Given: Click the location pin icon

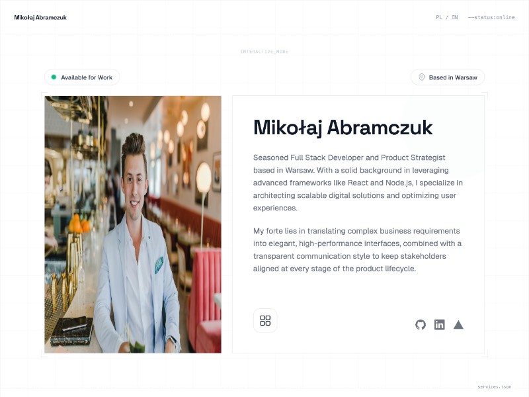Looking at the screenshot, I should coord(421,77).
